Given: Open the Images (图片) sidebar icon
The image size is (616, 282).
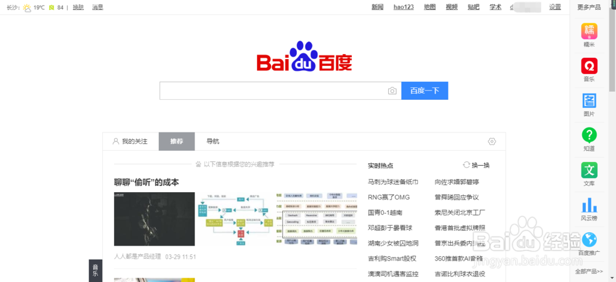Looking at the screenshot, I should (x=589, y=100).
